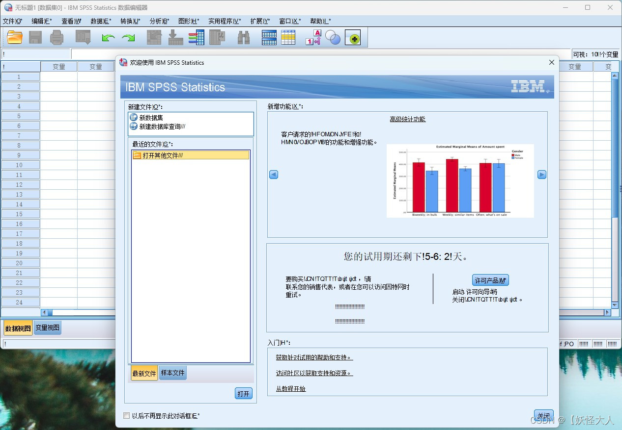Open the Data menu

[101, 21]
